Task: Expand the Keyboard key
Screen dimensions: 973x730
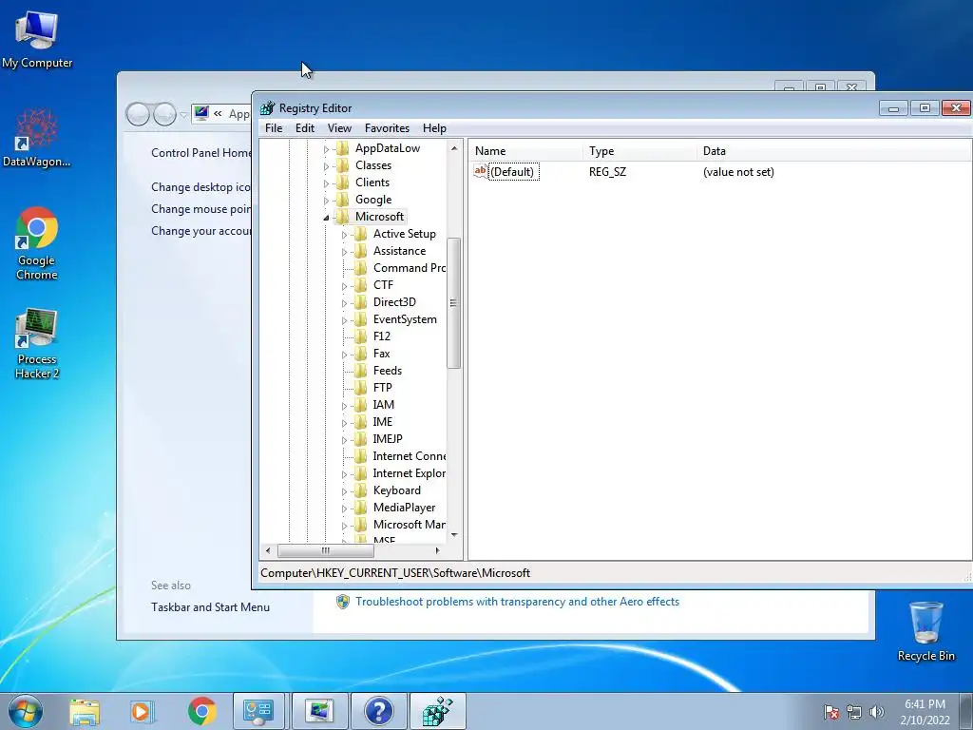Action: (x=344, y=491)
